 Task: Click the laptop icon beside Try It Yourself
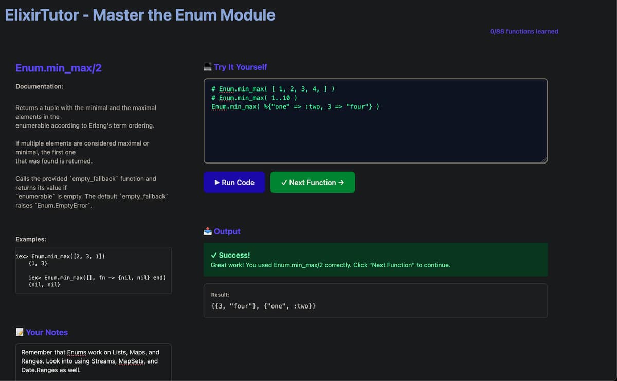tap(208, 67)
